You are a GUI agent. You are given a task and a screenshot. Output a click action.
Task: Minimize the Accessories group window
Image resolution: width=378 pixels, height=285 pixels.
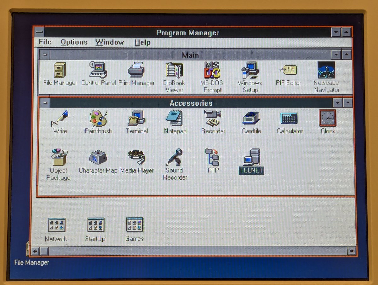pos(337,103)
